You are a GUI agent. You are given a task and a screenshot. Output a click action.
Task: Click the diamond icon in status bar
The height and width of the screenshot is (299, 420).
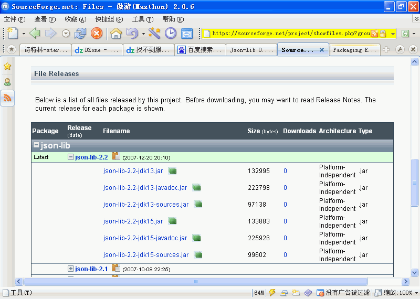click(308, 293)
